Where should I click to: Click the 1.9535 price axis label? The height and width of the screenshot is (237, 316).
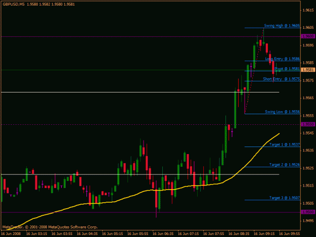tap(308, 151)
